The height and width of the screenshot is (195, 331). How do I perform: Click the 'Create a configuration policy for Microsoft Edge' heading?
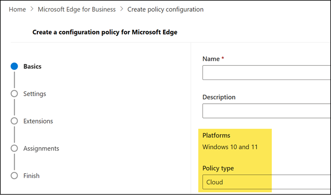tap(105, 32)
